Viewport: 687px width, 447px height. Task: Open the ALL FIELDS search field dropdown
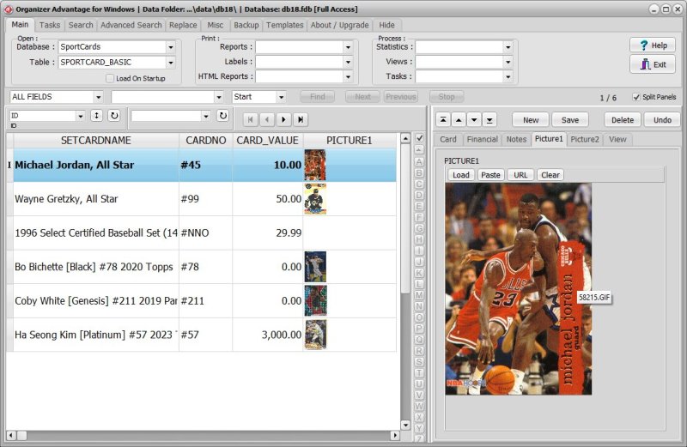point(98,97)
